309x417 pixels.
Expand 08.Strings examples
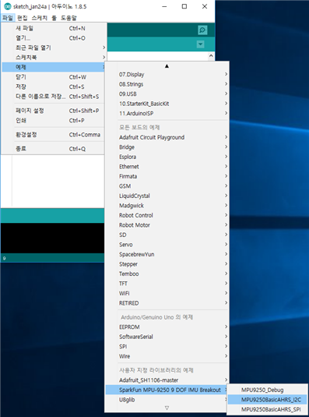pos(167,84)
